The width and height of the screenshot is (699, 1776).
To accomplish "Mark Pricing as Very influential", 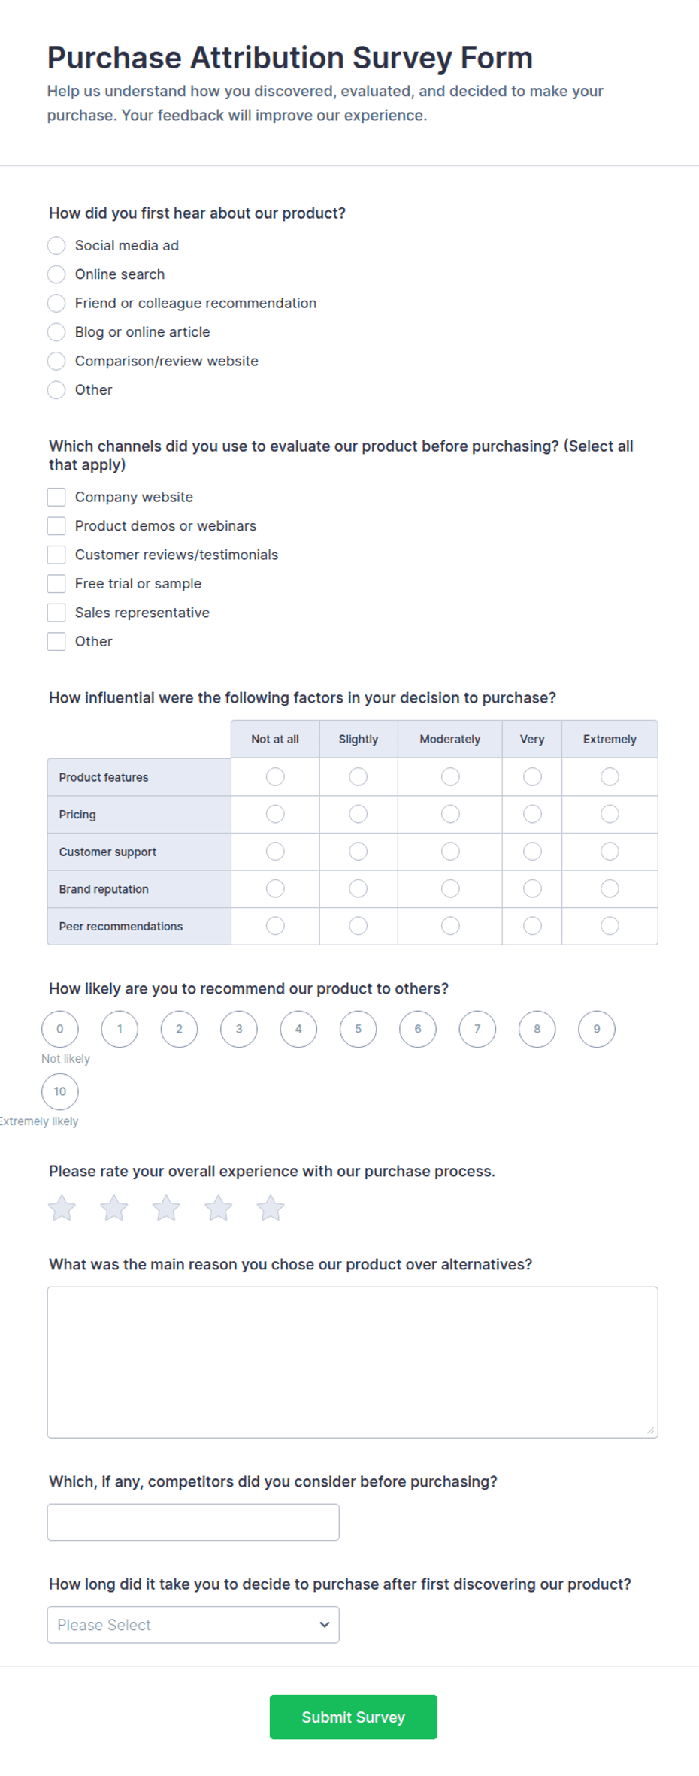I will point(532,814).
